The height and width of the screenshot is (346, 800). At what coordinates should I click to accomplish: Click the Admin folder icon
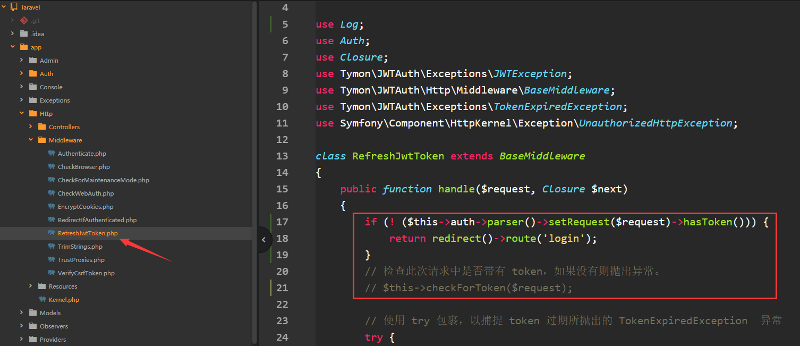pyautogui.click(x=32, y=60)
